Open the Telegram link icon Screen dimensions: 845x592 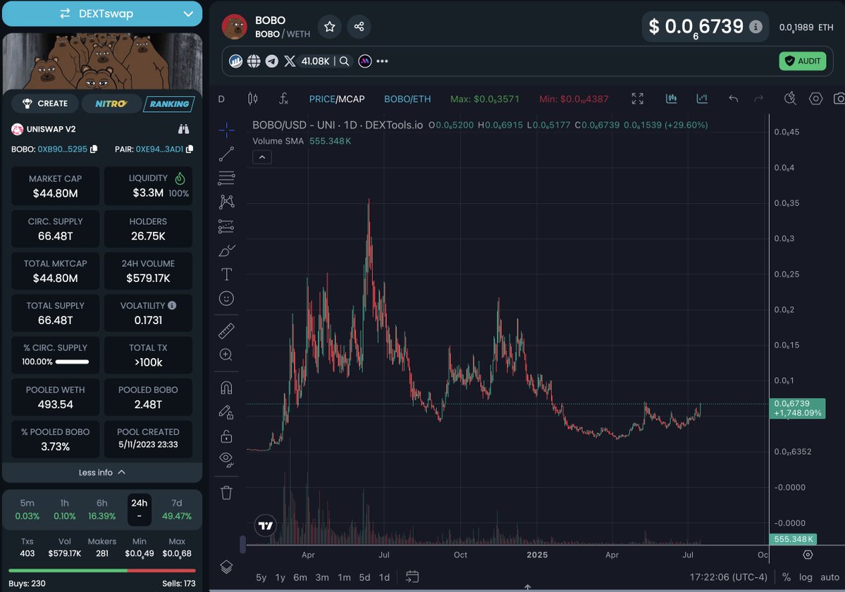pos(271,61)
